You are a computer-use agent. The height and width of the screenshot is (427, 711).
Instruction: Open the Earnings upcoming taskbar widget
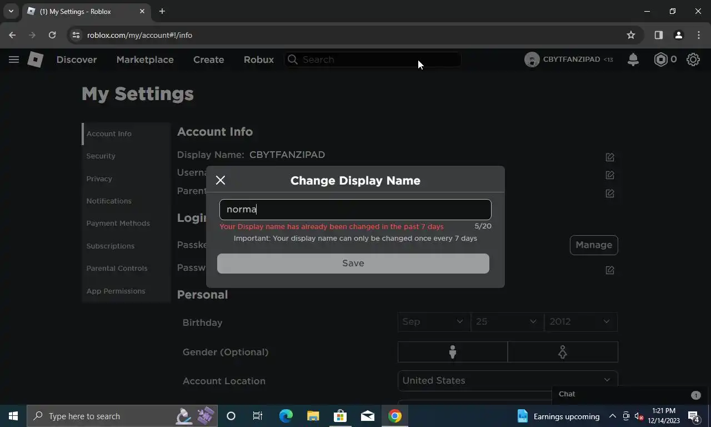point(558,416)
